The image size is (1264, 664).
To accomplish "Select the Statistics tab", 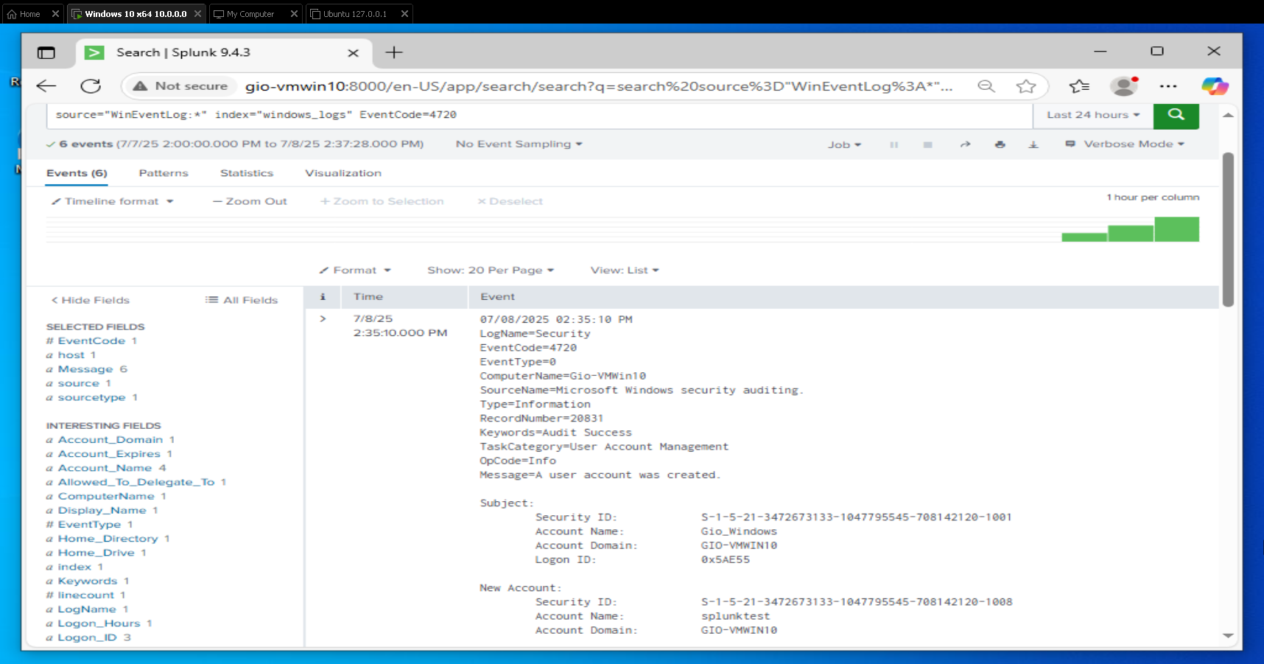I will [x=247, y=173].
